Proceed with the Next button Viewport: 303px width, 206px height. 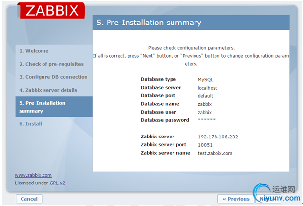(268, 199)
